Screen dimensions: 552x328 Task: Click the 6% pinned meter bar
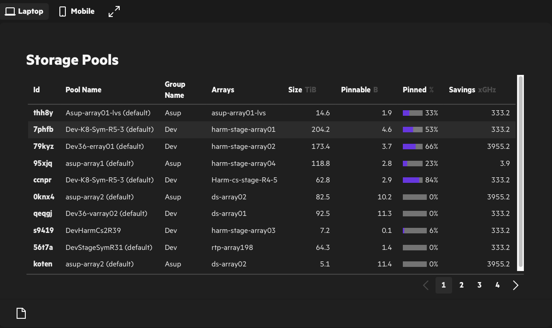415,231
